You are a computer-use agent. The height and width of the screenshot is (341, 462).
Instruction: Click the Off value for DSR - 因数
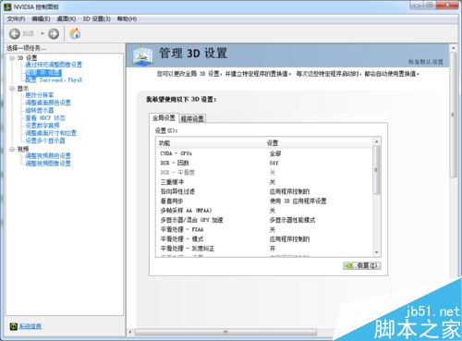[x=274, y=163]
